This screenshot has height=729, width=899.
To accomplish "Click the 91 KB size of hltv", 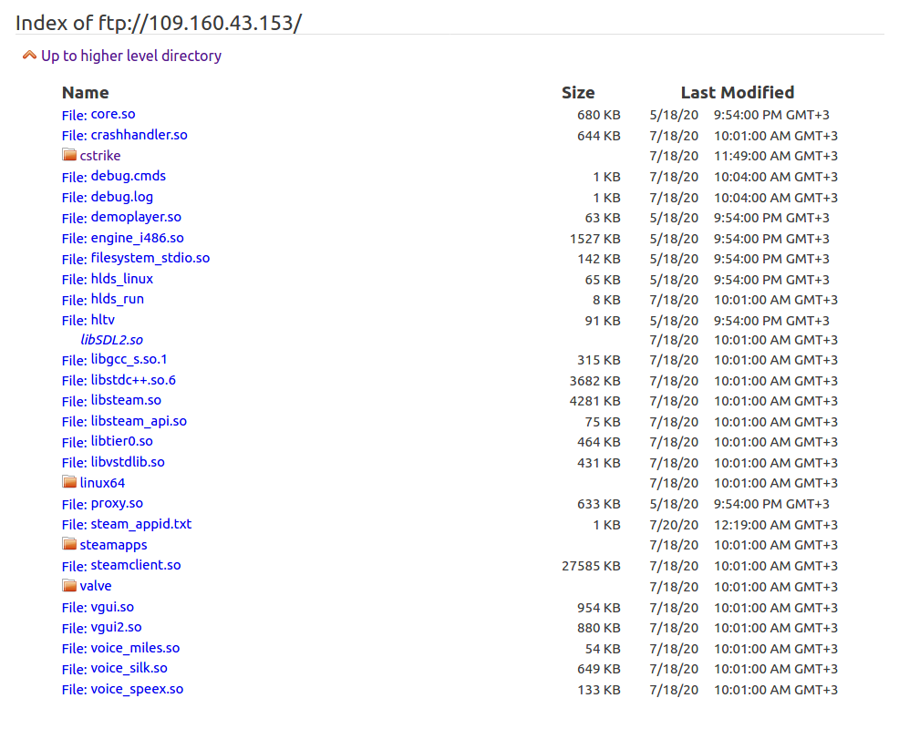I will (603, 321).
